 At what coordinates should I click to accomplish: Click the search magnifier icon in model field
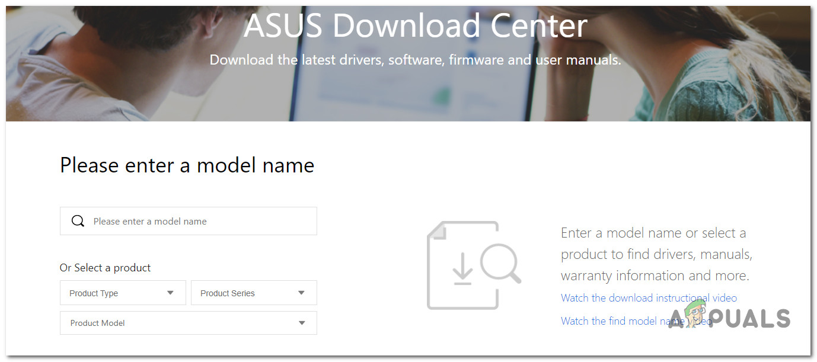(78, 221)
